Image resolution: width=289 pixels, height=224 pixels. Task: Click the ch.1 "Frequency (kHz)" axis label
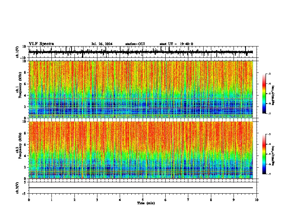click(x=20, y=85)
